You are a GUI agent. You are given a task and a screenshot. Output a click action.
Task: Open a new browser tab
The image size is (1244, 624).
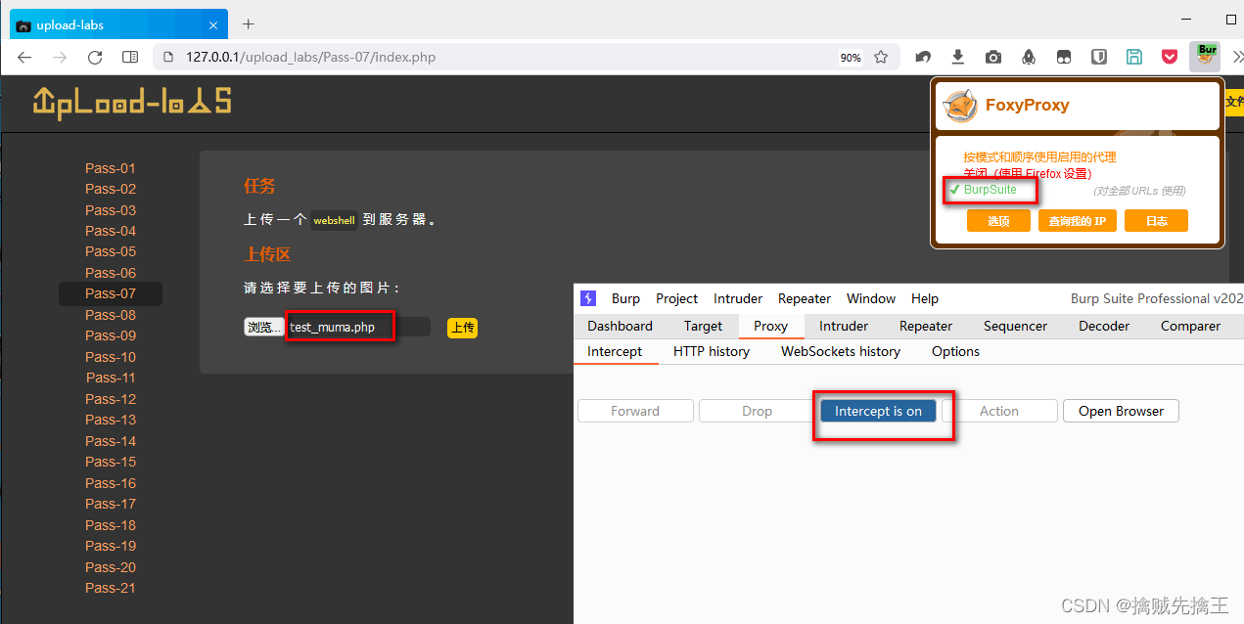(x=249, y=24)
